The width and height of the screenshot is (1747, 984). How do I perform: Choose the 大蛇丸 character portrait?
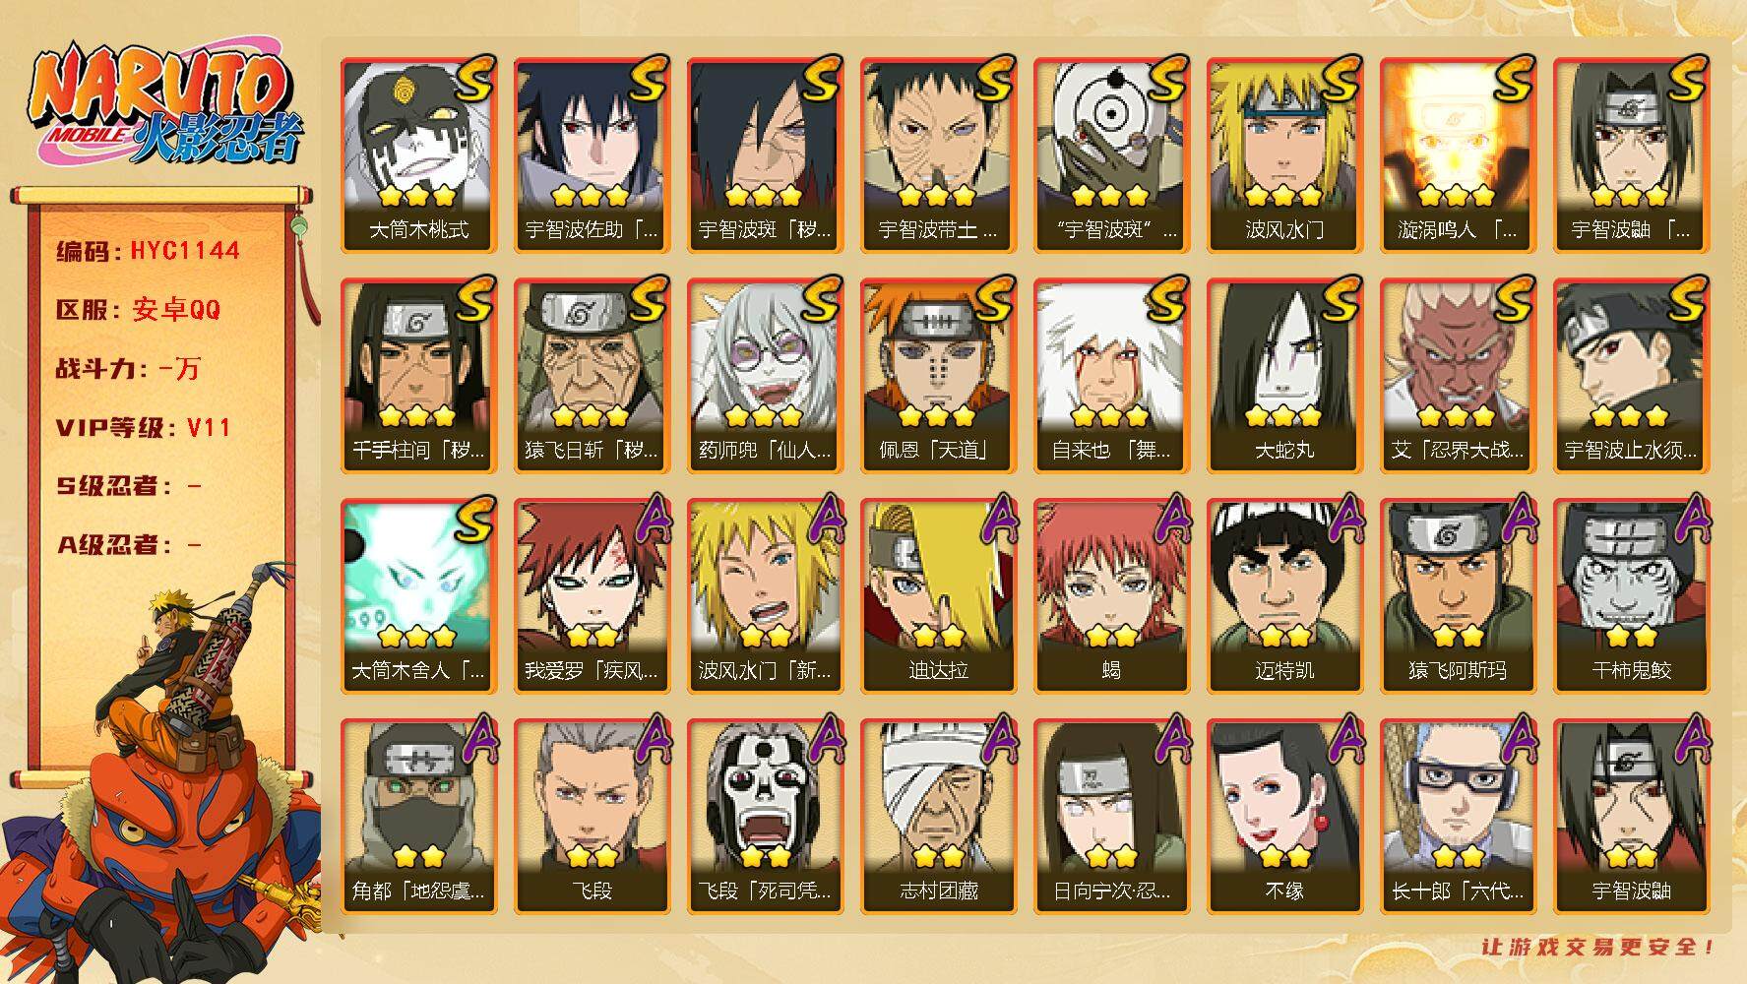tap(1285, 376)
